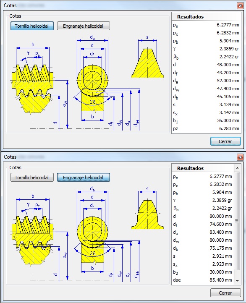Select Tornillo helicoidal in the top dialog
Screen dimensions: 246x303
click(32, 26)
